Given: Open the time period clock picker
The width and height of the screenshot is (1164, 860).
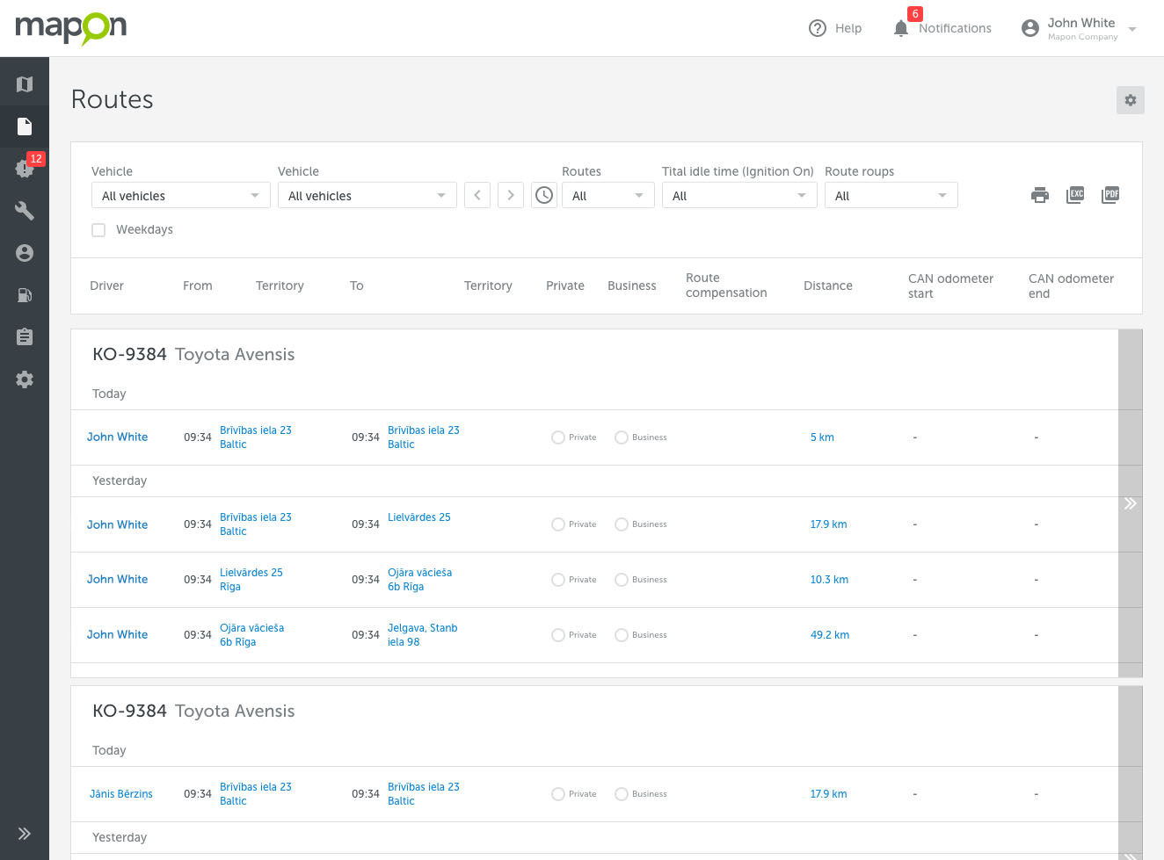Looking at the screenshot, I should click(544, 195).
